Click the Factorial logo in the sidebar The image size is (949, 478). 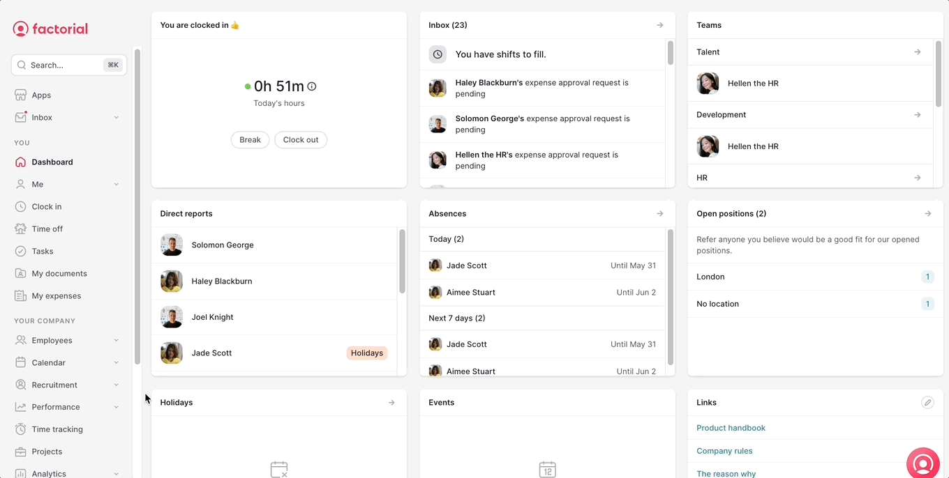point(50,29)
